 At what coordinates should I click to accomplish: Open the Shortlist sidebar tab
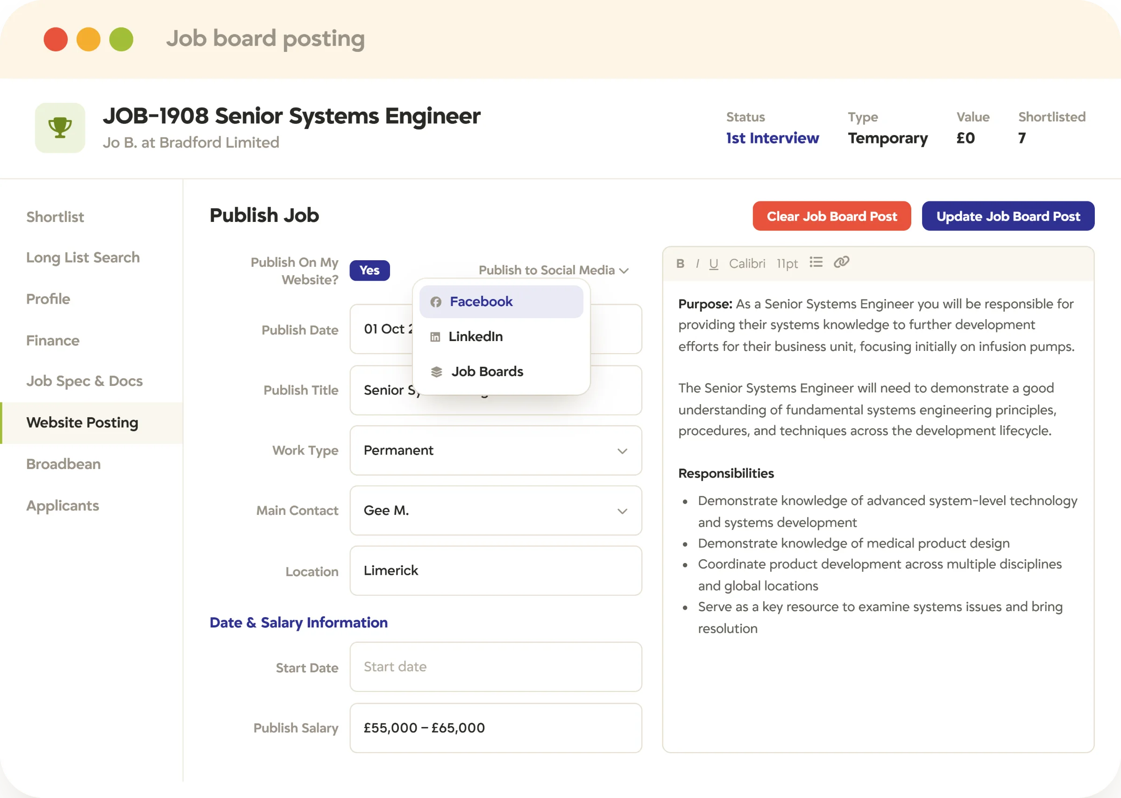55,217
